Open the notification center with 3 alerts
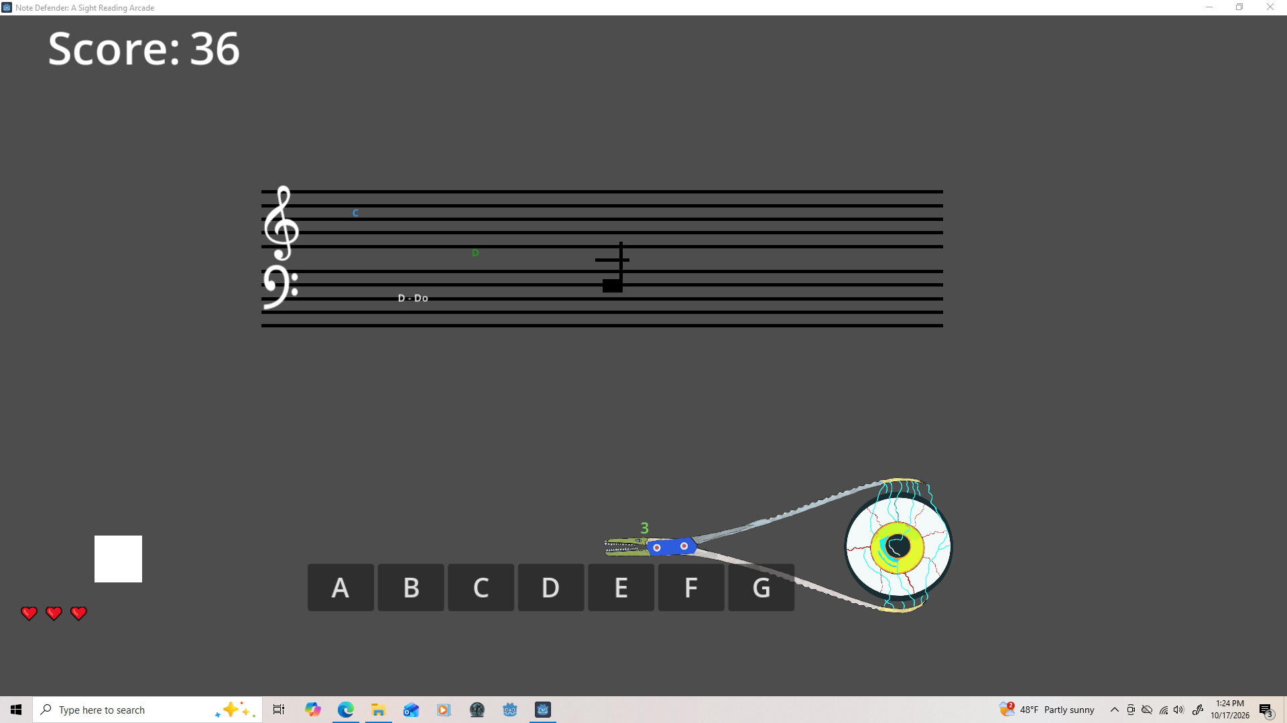1287x723 pixels. click(1266, 710)
